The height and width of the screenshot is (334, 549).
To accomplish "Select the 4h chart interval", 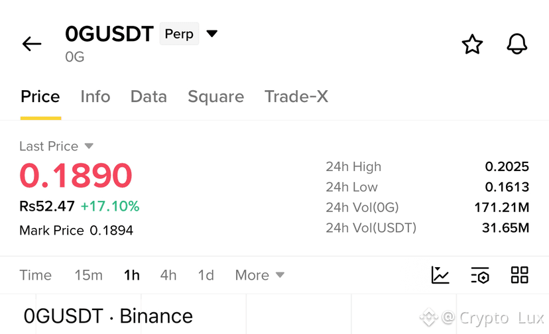I will (x=168, y=275).
